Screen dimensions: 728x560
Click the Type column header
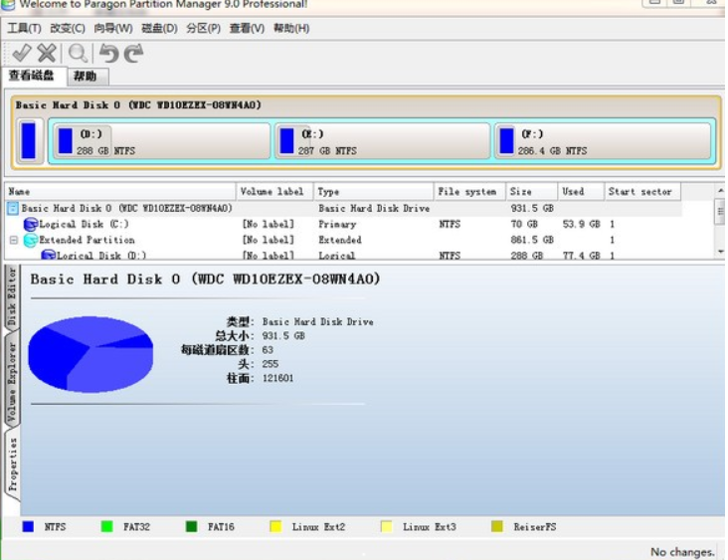click(373, 191)
